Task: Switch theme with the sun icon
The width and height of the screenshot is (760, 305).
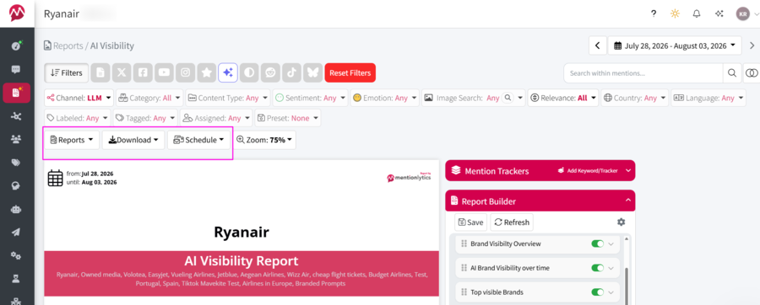Action: tap(675, 13)
